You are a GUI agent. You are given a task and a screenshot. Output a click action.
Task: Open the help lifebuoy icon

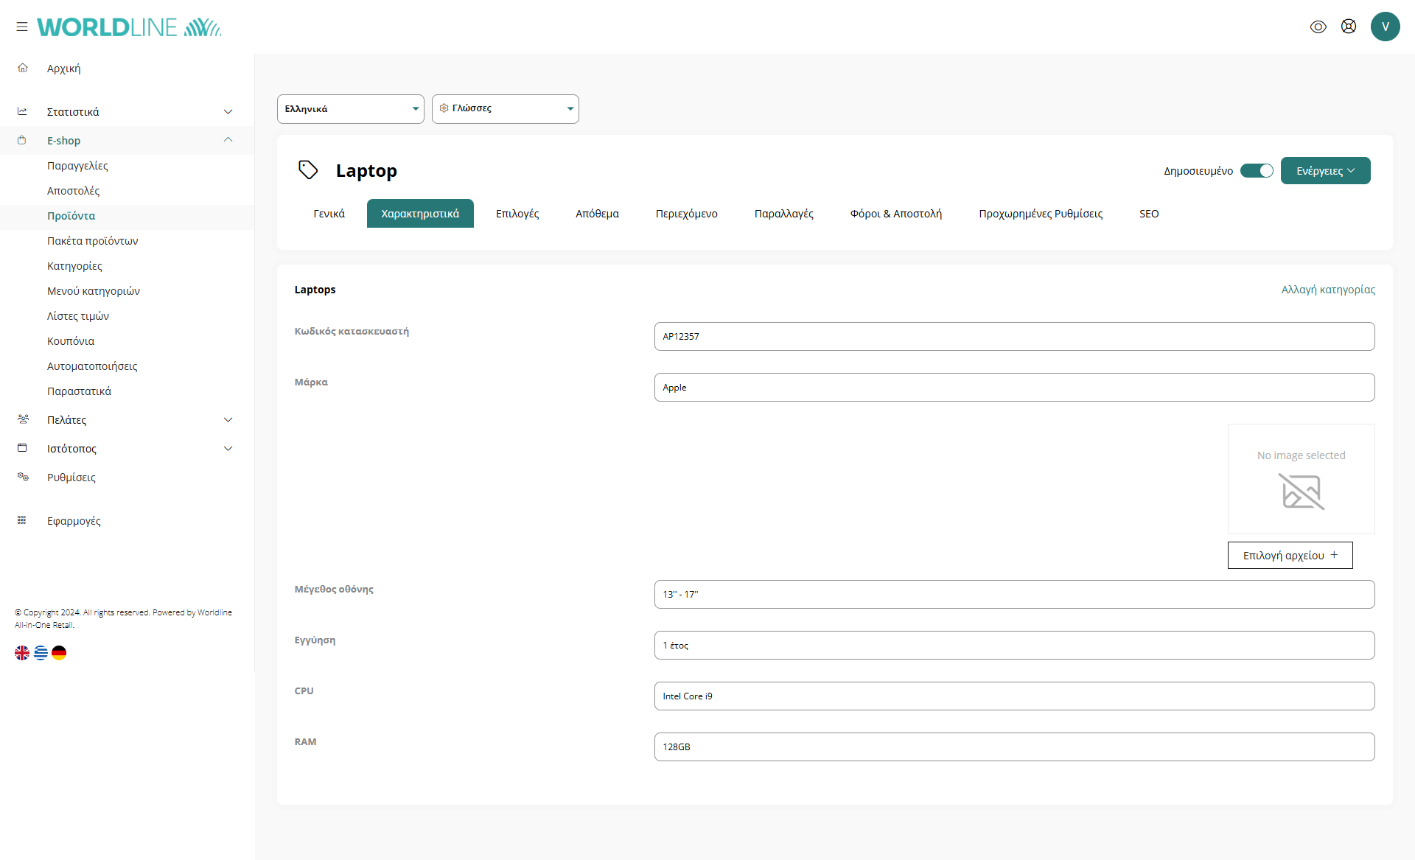pos(1348,27)
